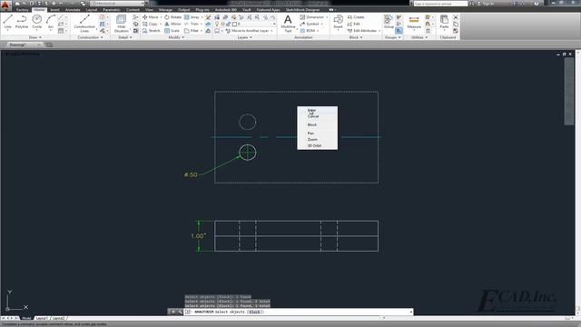Switch to the Layout1 tab

click(41, 318)
